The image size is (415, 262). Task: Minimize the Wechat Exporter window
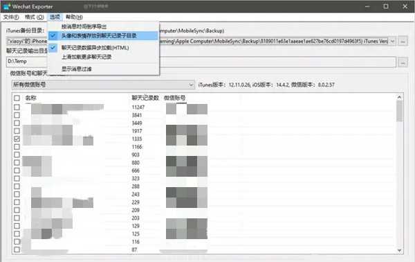367,6
